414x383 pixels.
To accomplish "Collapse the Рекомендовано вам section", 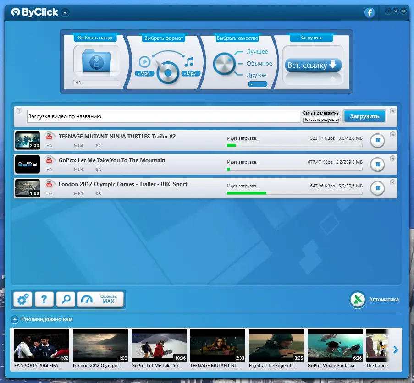I will [x=15, y=319].
